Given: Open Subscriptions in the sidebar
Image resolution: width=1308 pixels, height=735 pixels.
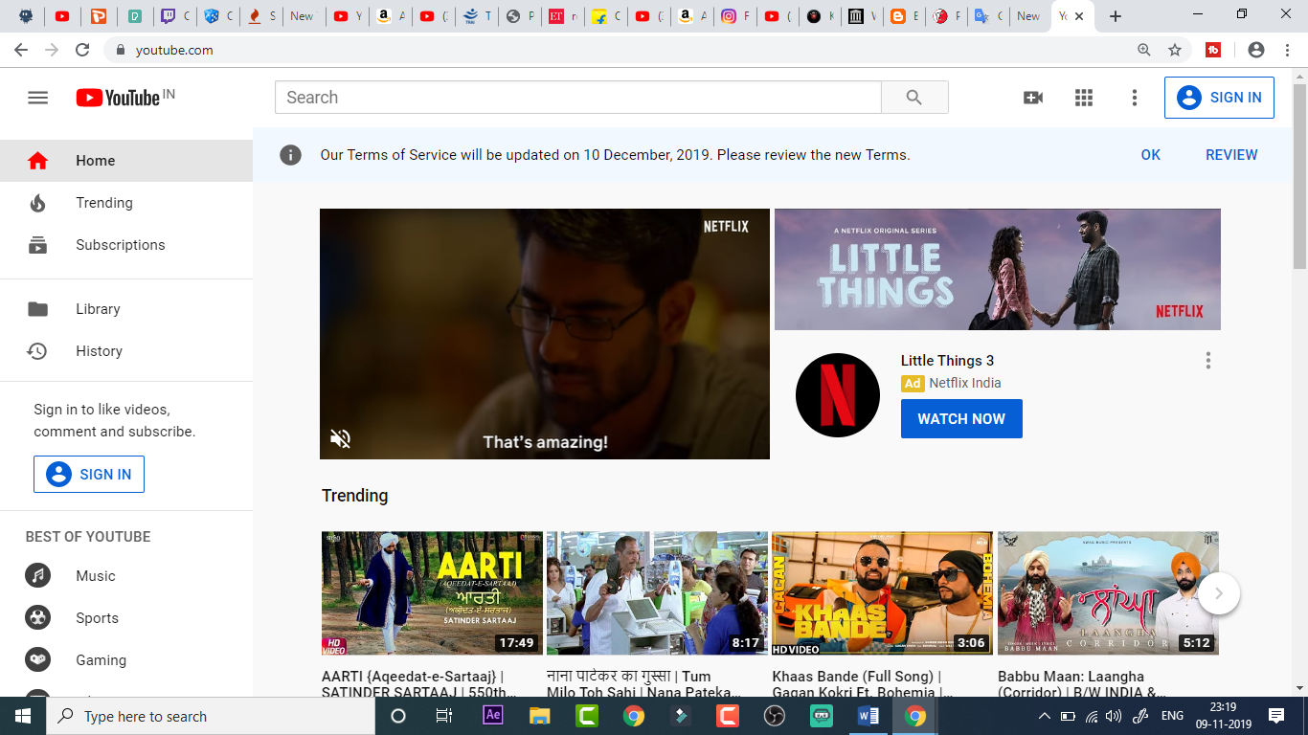Looking at the screenshot, I should click(x=126, y=245).
